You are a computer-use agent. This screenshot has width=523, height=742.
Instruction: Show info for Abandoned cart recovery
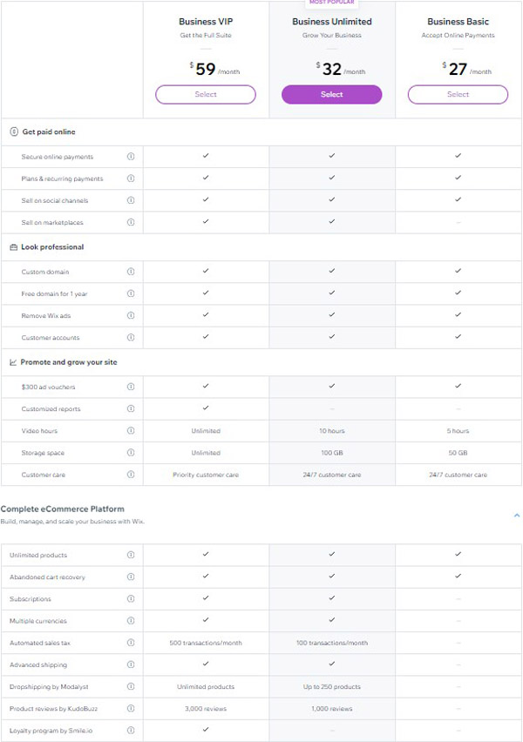pos(131,577)
